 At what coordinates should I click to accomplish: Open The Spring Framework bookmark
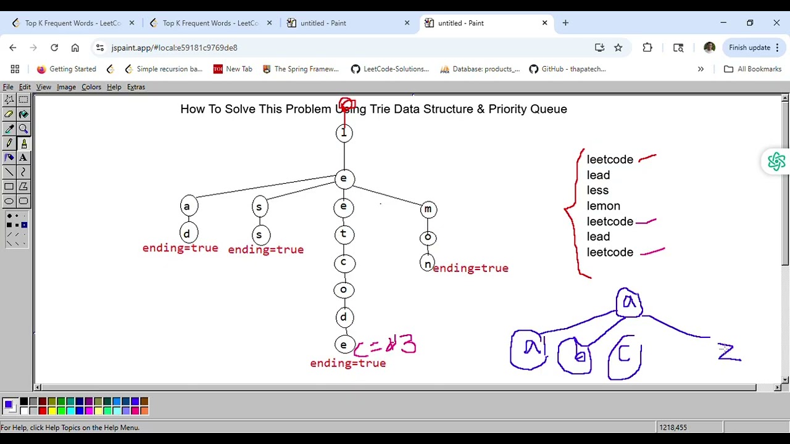tap(301, 69)
